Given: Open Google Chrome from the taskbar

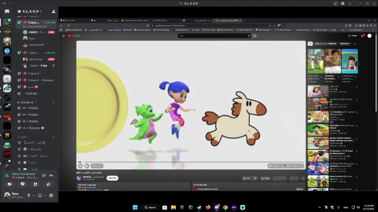Looking at the screenshot, I should [x=225, y=207].
